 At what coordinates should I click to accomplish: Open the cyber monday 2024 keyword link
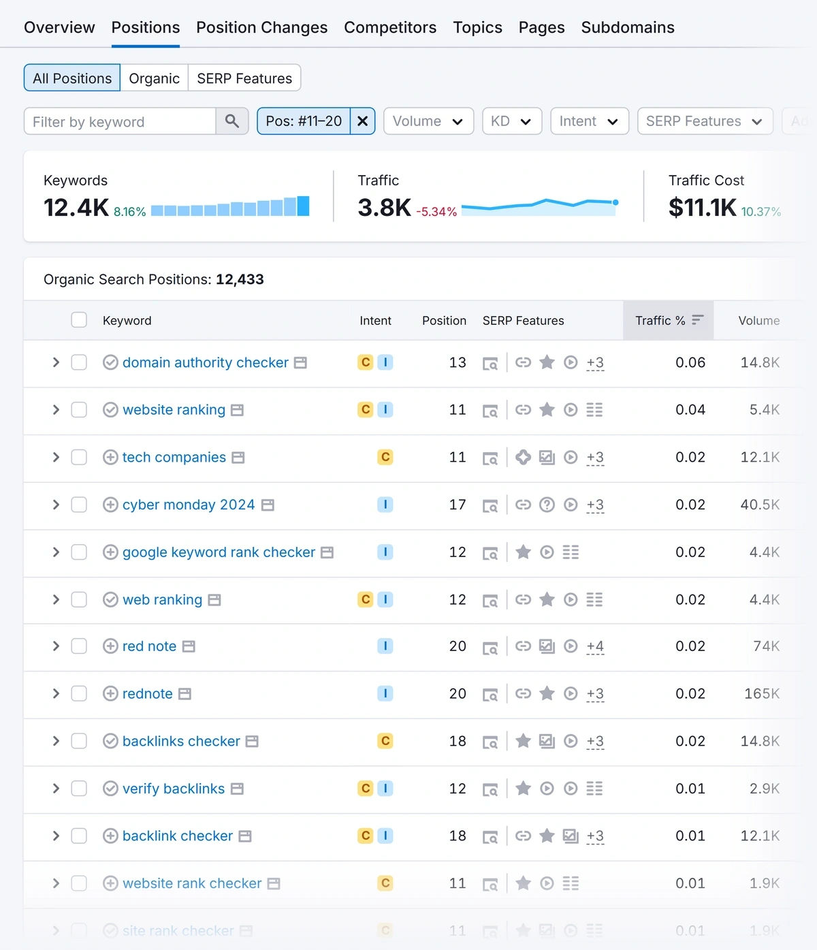189,505
